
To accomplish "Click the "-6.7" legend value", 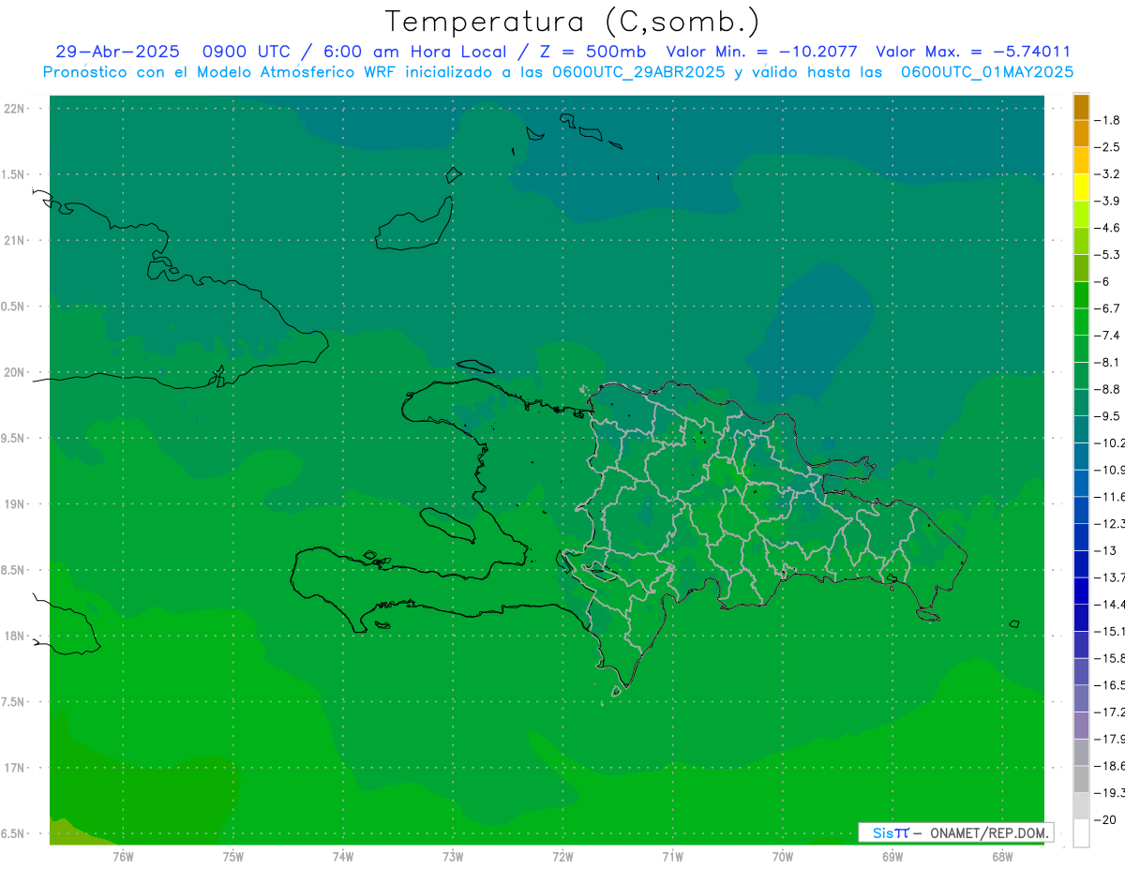I will coord(1109,308).
